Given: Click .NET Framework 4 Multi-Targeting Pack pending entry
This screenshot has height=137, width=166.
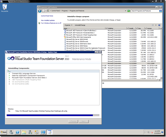Looking at the screenshot, I should 26,80.
